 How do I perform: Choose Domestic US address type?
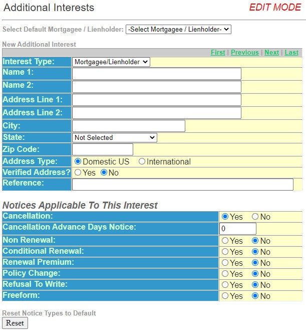(78, 161)
